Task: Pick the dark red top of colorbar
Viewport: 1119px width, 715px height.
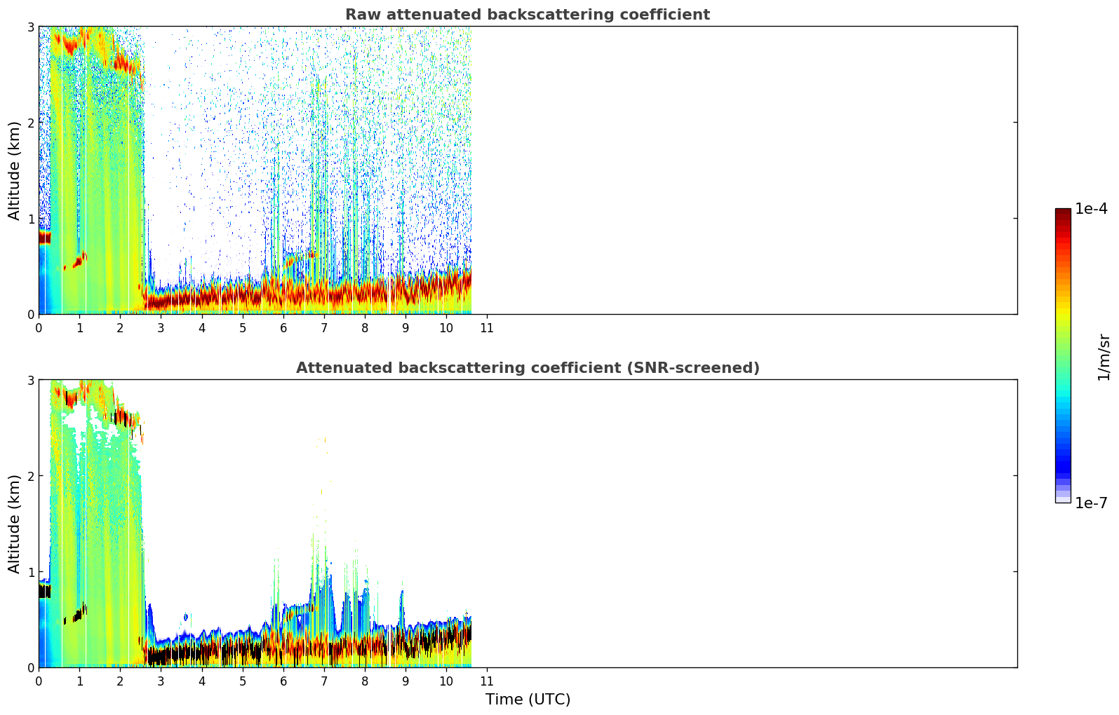Action: 1063,214
